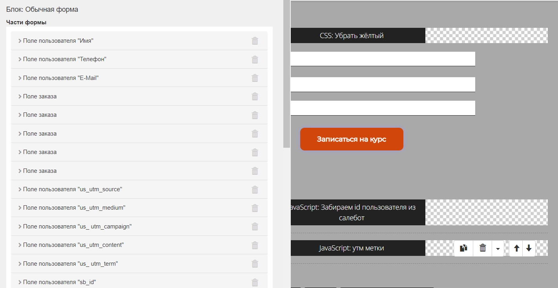The width and height of the screenshot is (558, 288).
Task: Open block actions dropdown caret
Action: coord(498,248)
